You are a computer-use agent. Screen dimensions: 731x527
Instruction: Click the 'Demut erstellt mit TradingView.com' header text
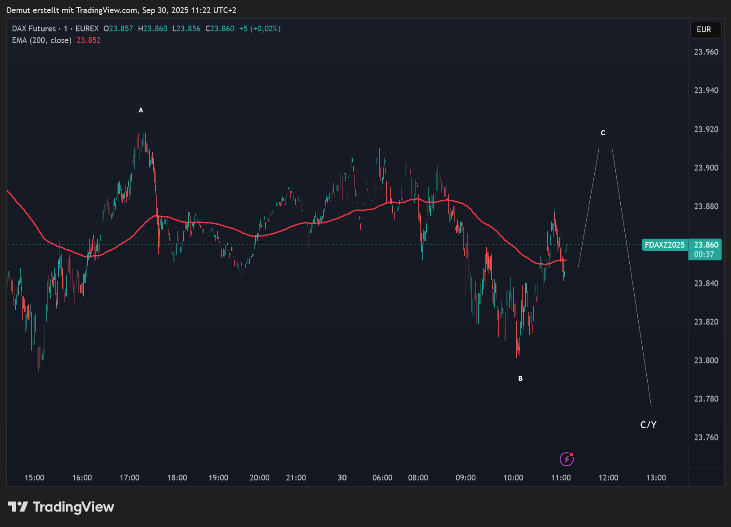pos(72,10)
